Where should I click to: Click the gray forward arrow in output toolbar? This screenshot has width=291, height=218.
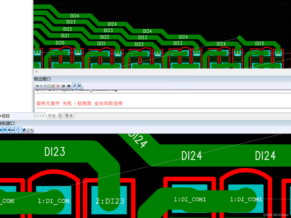click(x=41, y=86)
